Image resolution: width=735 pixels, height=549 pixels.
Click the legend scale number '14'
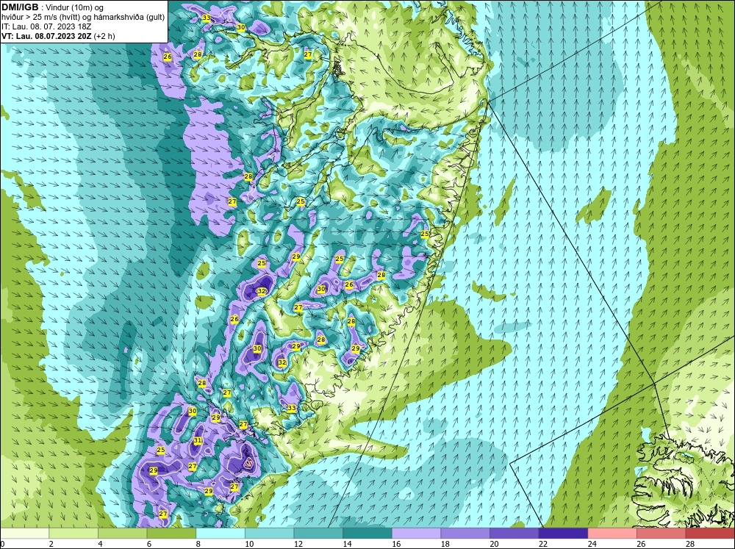(x=347, y=544)
